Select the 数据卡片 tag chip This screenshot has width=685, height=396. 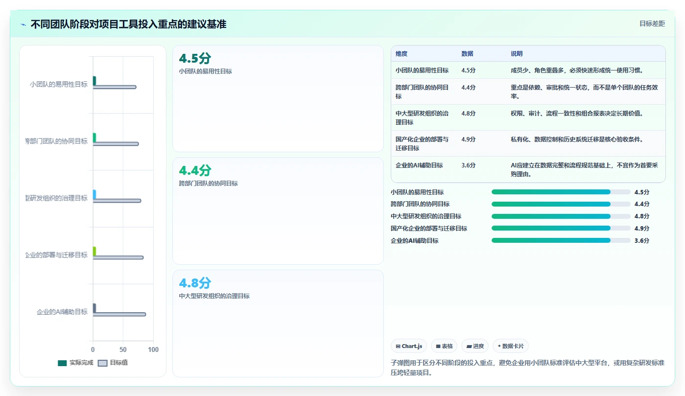(x=510, y=346)
